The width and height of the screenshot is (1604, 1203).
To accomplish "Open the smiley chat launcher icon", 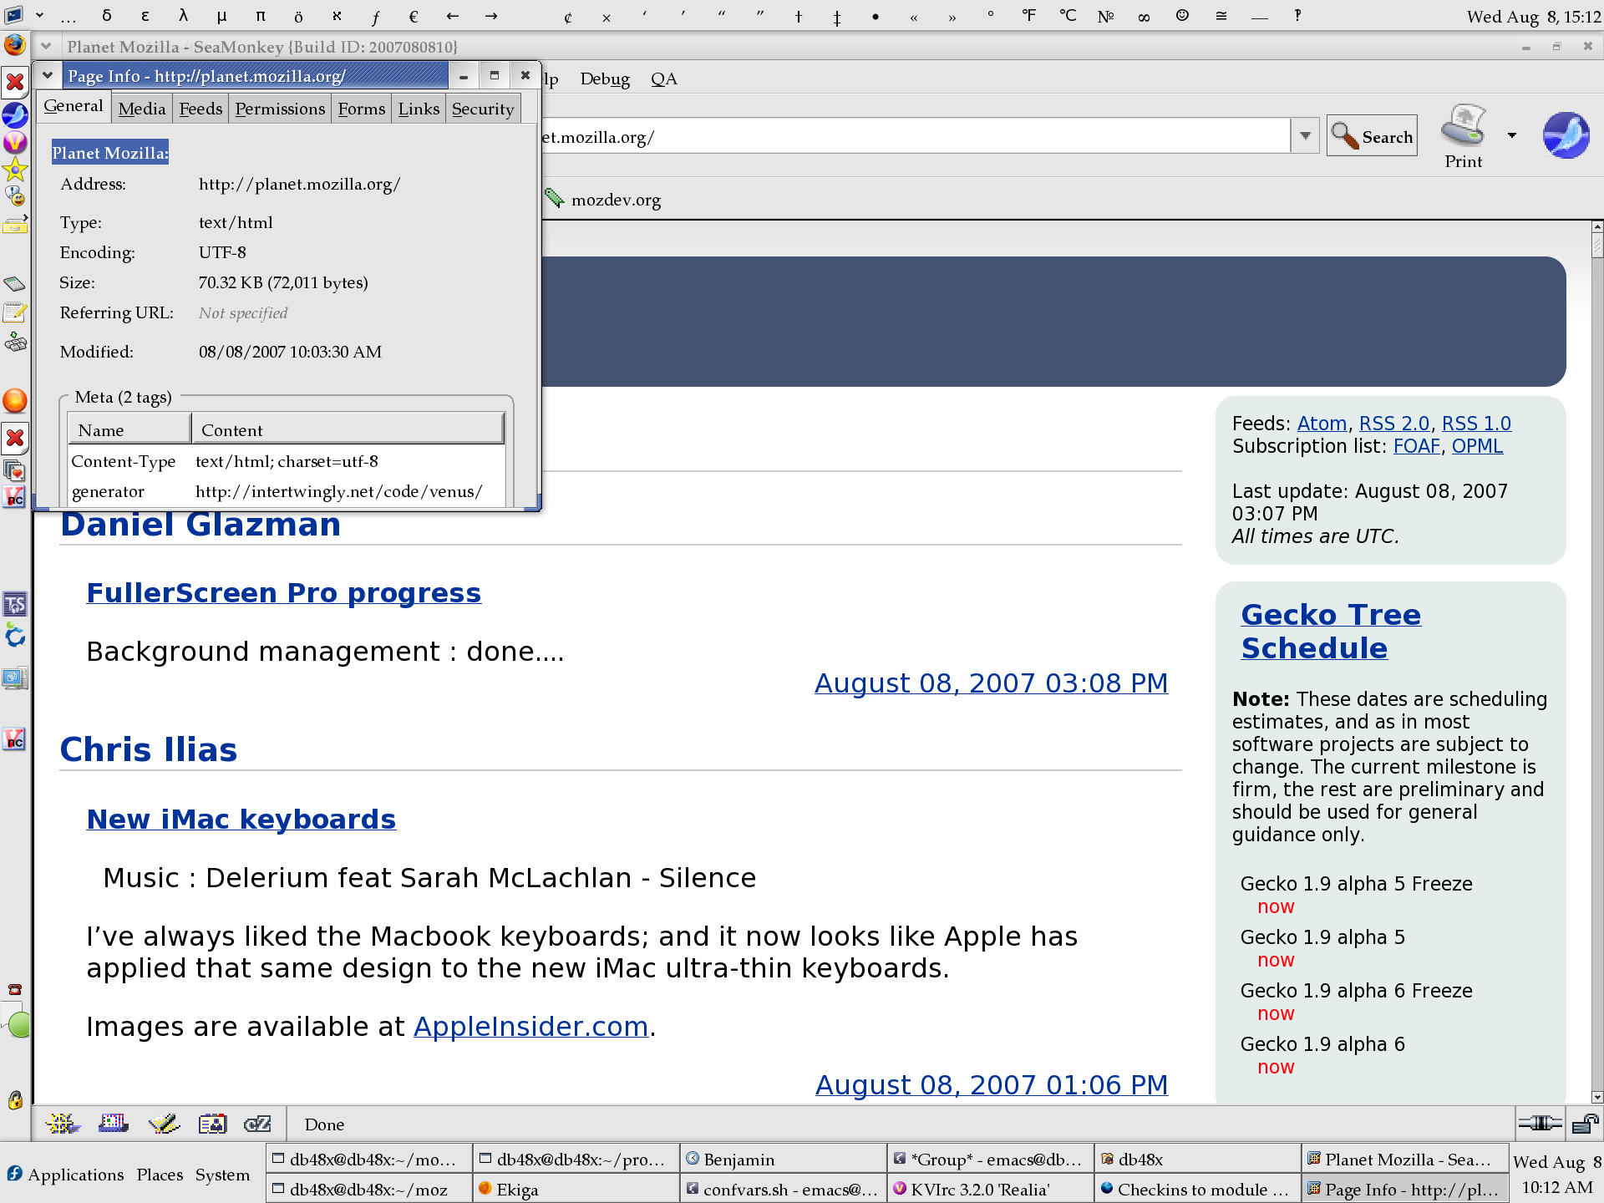I will 15,196.
